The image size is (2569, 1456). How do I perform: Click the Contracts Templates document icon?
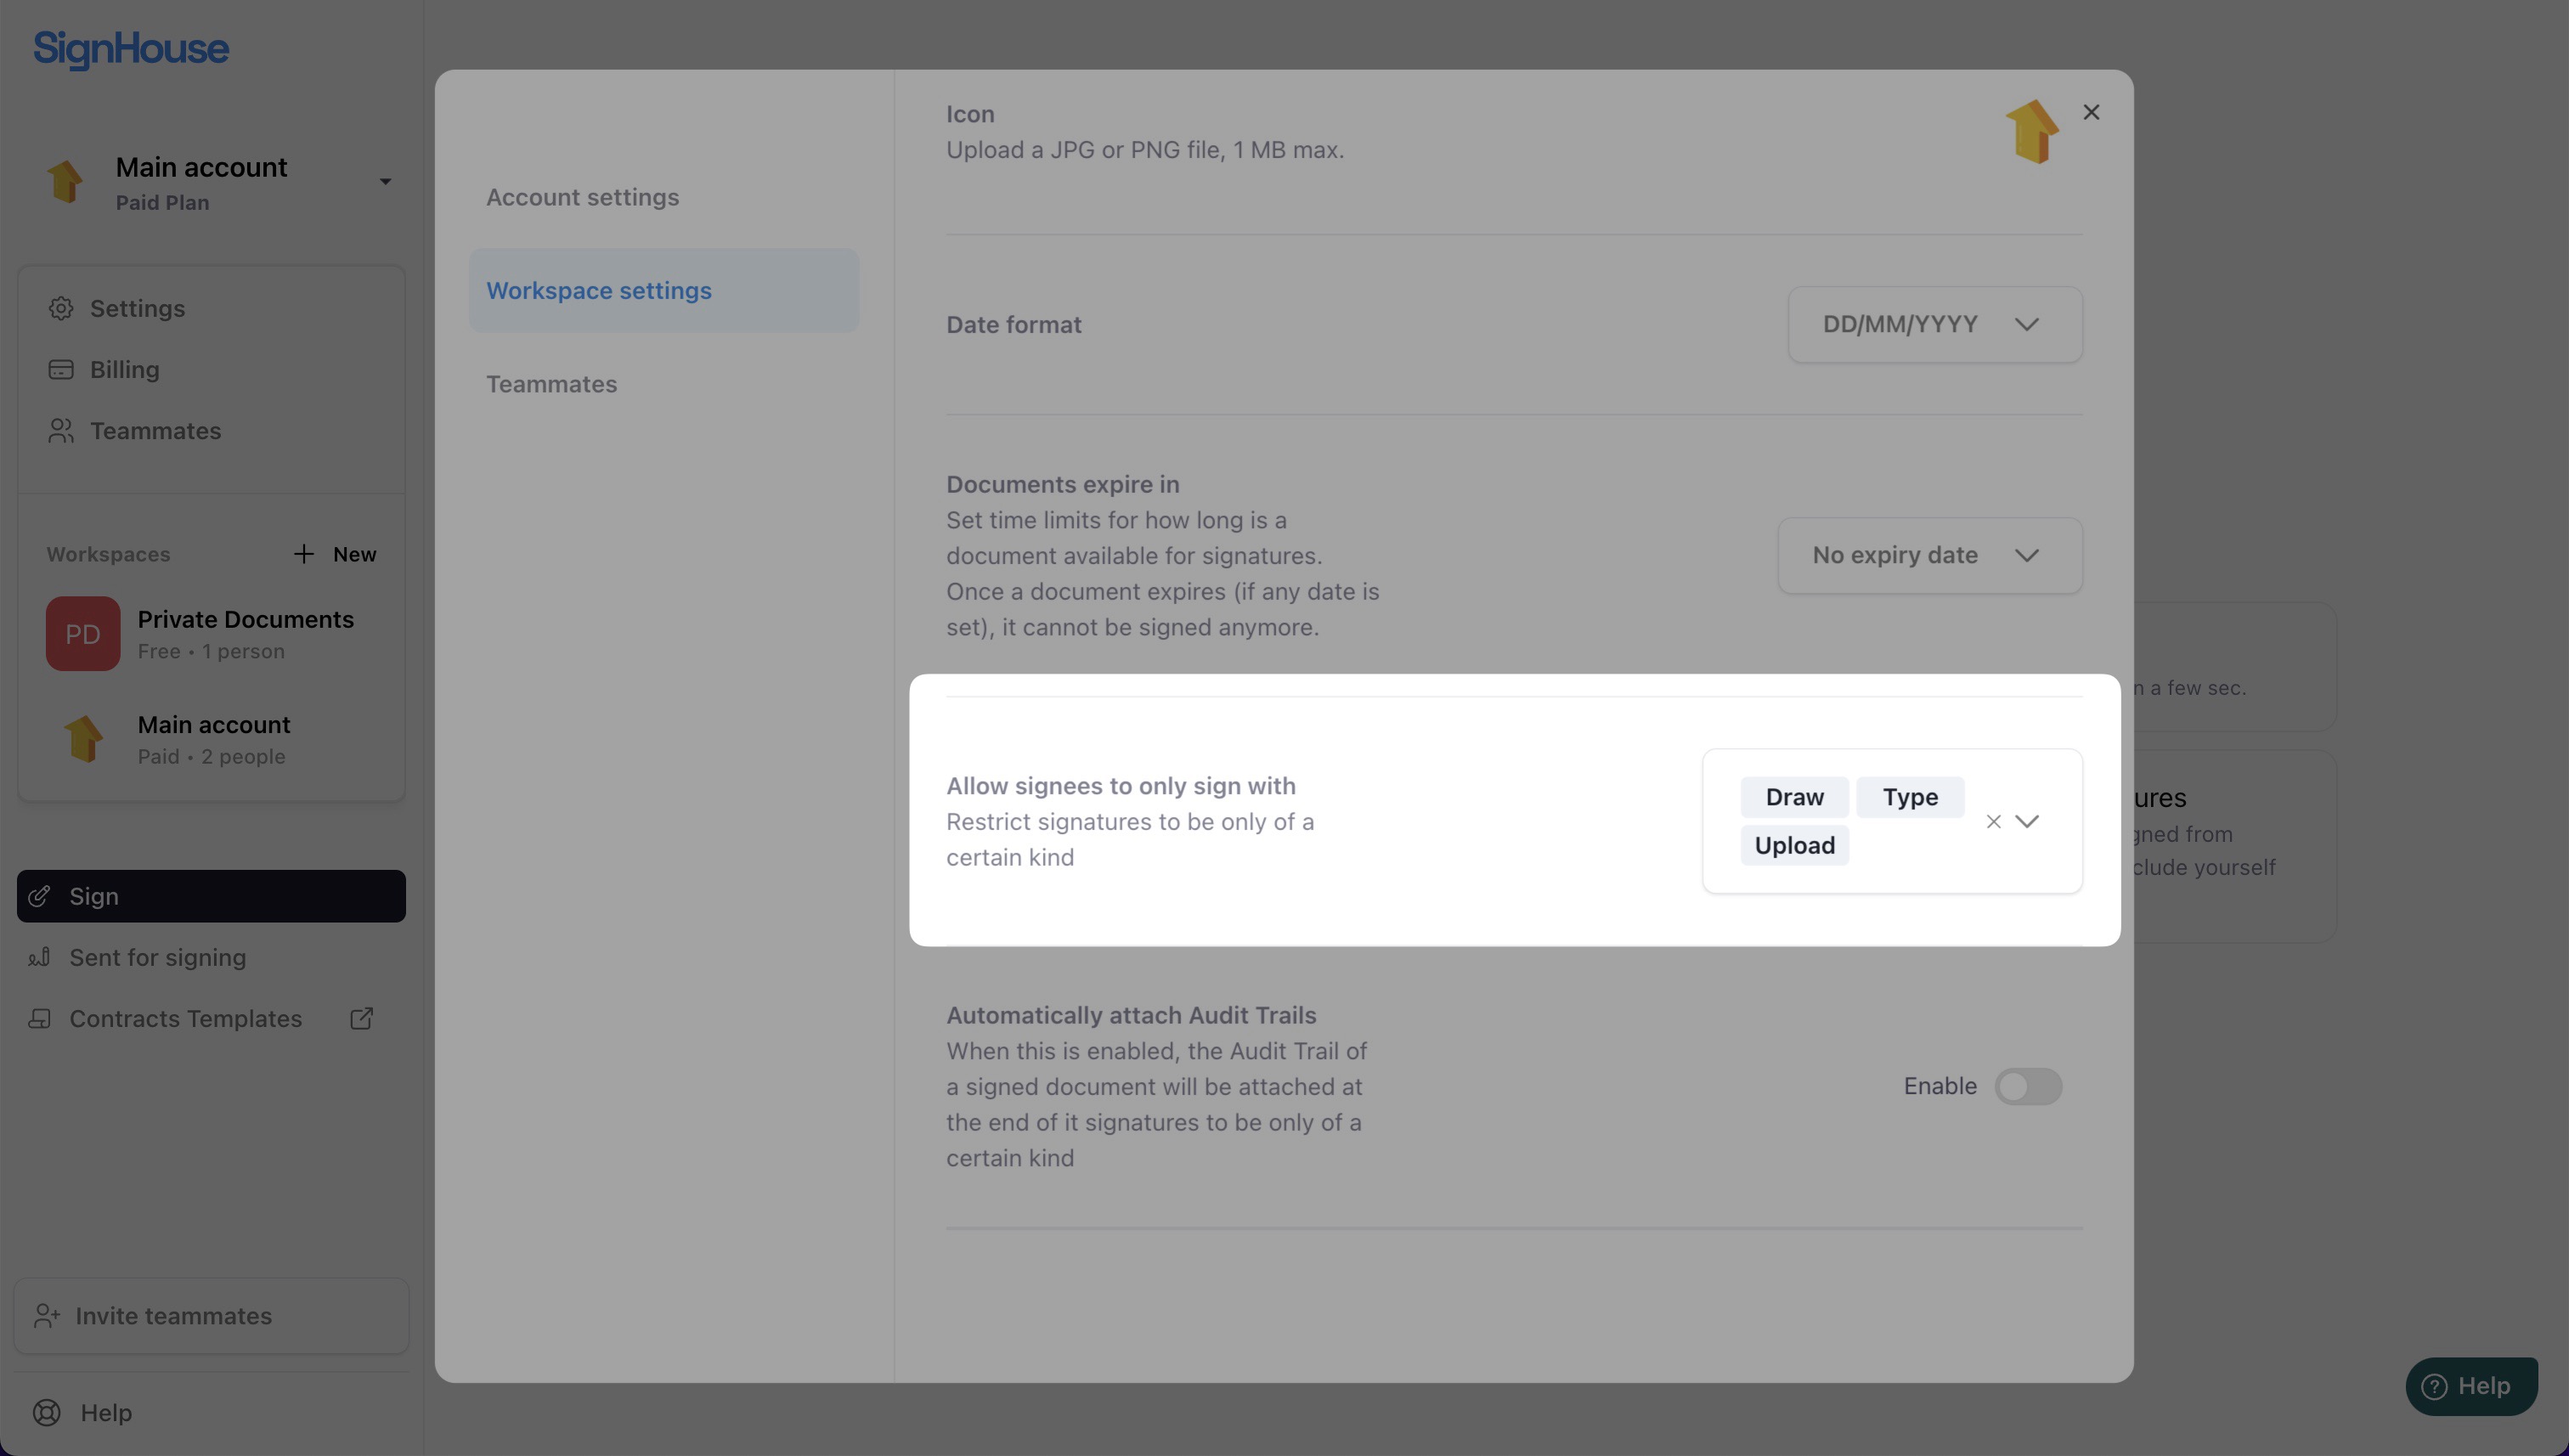pyautogui.click(x=39, y=1018)
